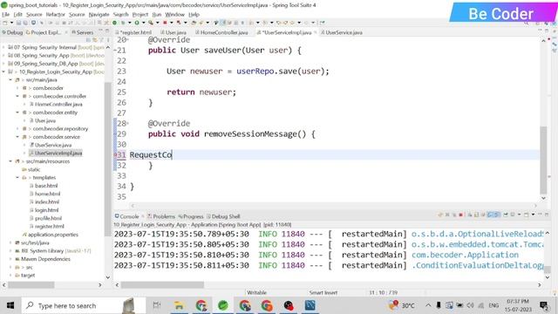
Task: Open User.java in the project tree
Action: (x=45, y=120)
